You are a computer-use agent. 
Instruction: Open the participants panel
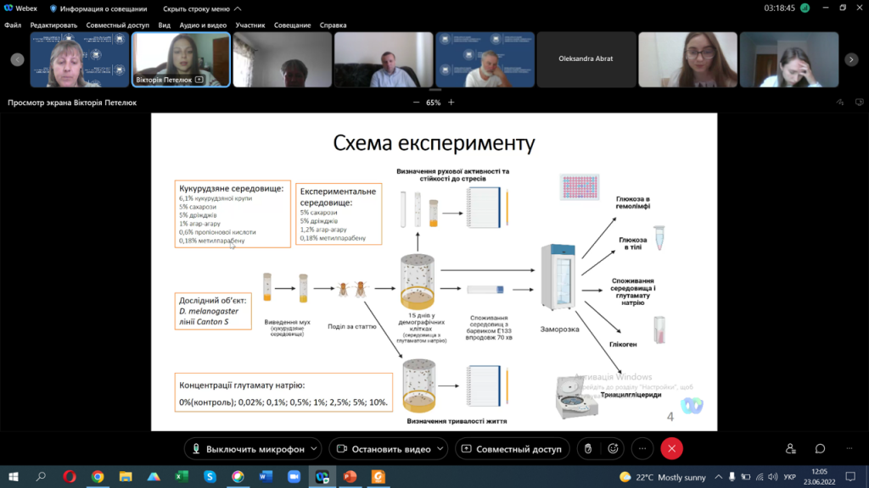click(x=791, y=448)
